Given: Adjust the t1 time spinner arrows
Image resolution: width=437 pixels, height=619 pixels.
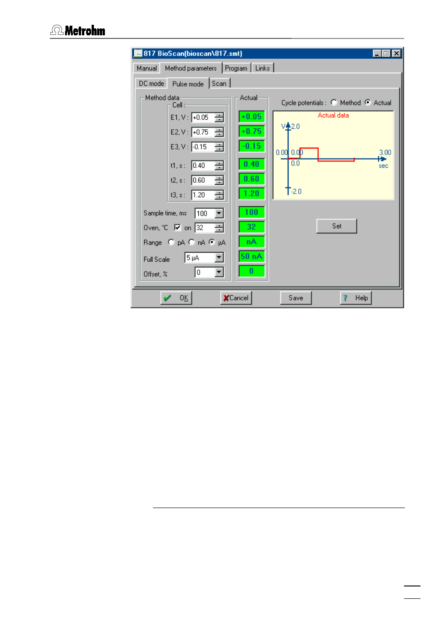Looking at the screenshot, I should [x=219, y=166].
